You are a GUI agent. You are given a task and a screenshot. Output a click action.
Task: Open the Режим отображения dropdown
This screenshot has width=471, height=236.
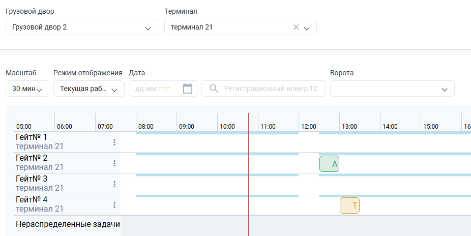pos(89,88)
